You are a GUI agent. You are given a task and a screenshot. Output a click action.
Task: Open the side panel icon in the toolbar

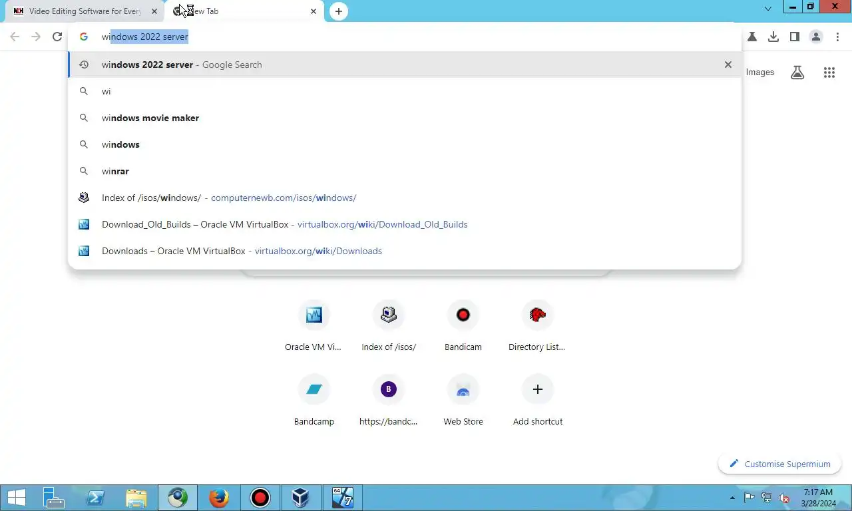(x=795, y=37)
